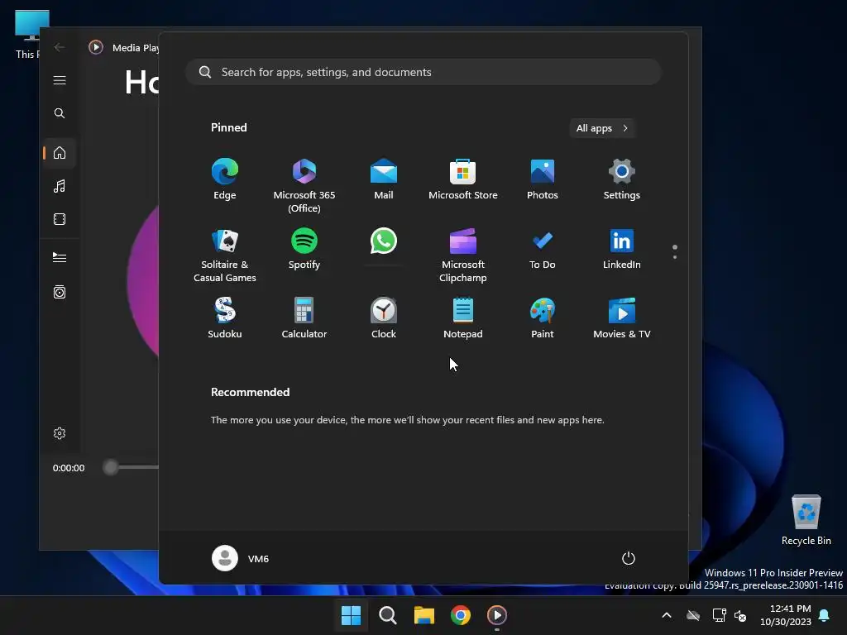Open Solitaire & Casual Games
847x635 pixels.
225,255
